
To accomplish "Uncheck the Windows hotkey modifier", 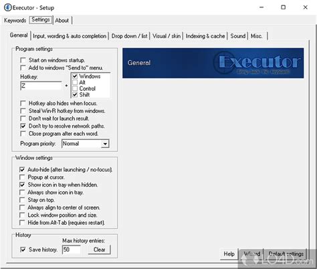I will [x=75, y=76].
